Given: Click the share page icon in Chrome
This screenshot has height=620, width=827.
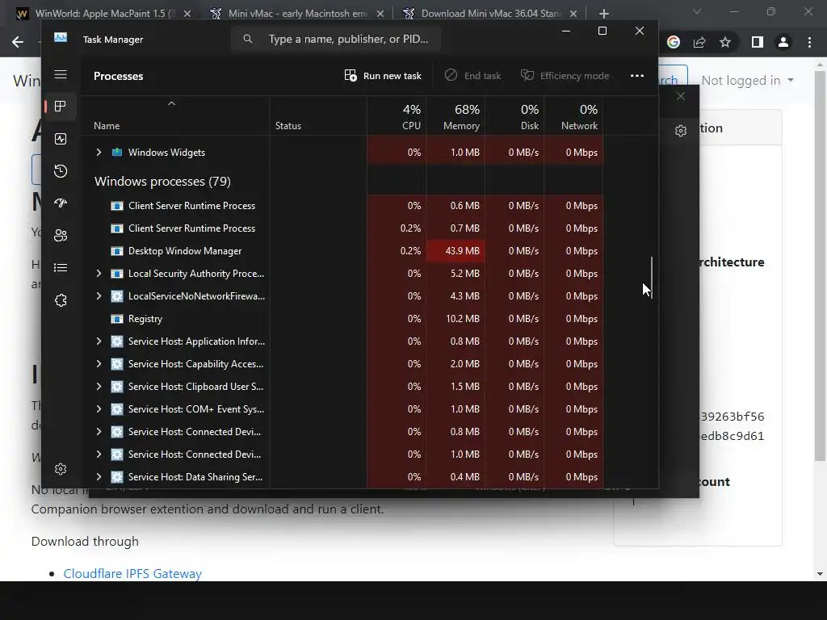Looking at the screenshot, I should click(699, 42).
